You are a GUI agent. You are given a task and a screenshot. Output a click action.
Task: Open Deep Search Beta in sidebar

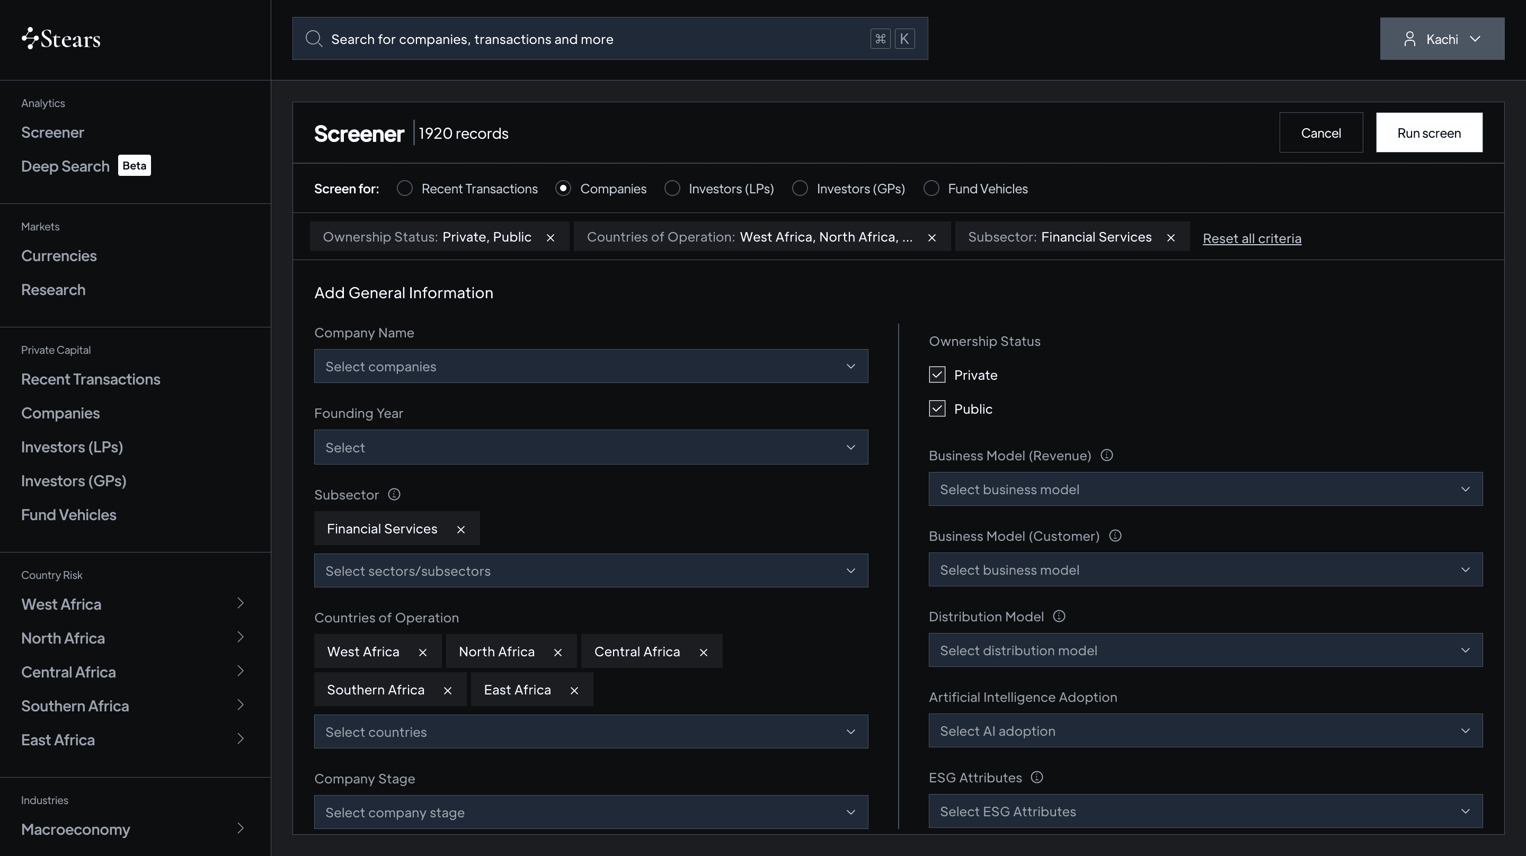86,166
